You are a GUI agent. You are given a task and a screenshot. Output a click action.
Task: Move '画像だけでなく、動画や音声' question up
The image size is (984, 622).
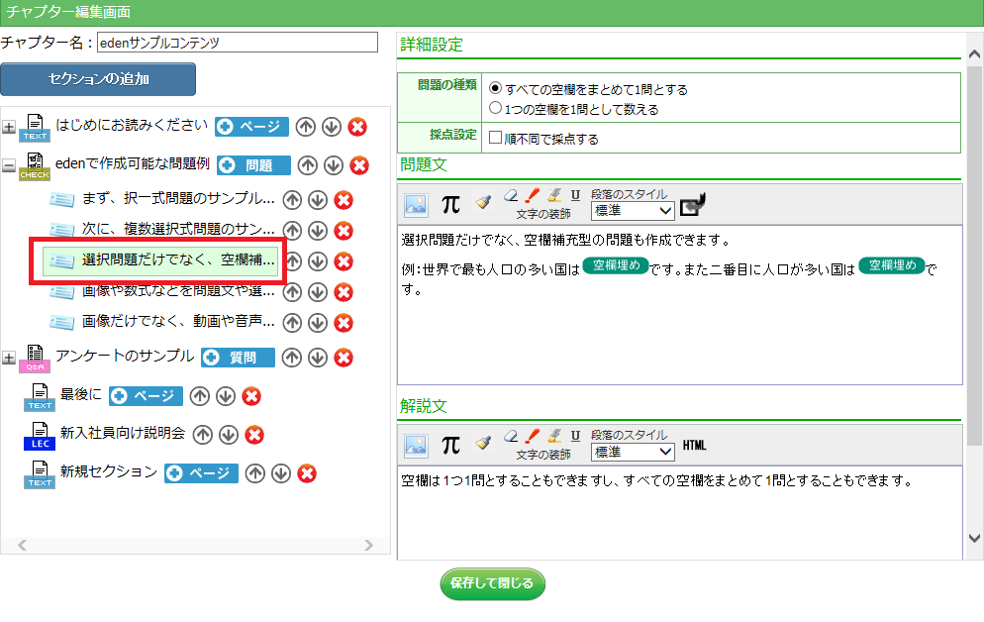[292, 323]
